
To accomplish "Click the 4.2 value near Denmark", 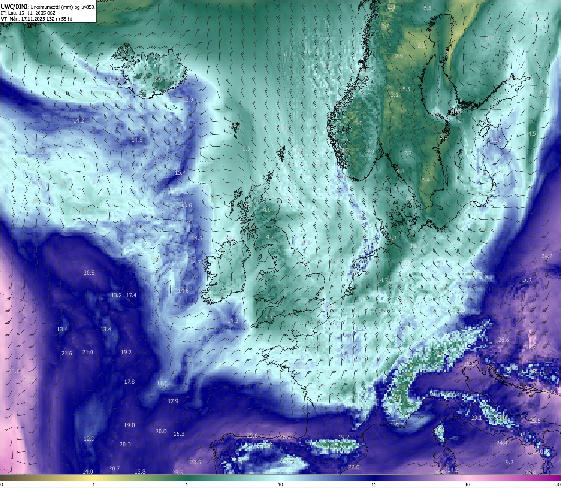I will (393, 239).
